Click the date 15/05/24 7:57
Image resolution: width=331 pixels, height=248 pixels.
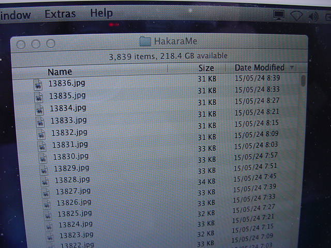coord(255,156)
